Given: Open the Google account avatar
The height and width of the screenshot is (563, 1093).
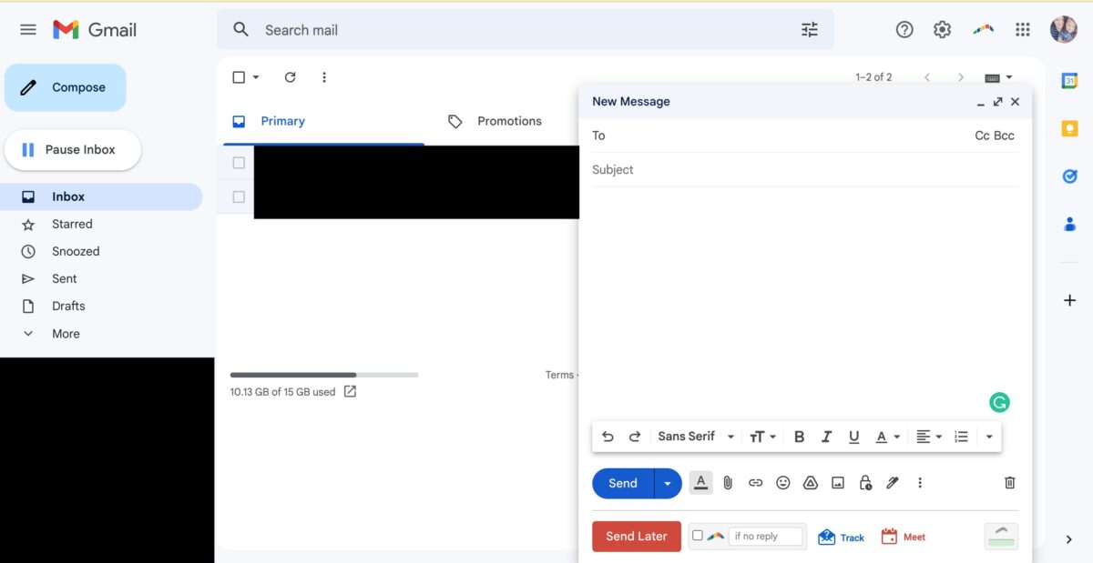Looking at the screenshot, I should (1064, 29).
